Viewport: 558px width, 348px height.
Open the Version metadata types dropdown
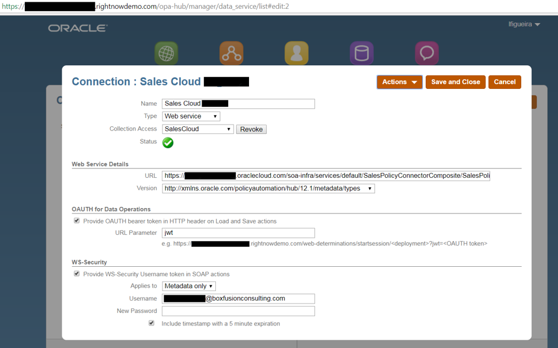point(268,189)
